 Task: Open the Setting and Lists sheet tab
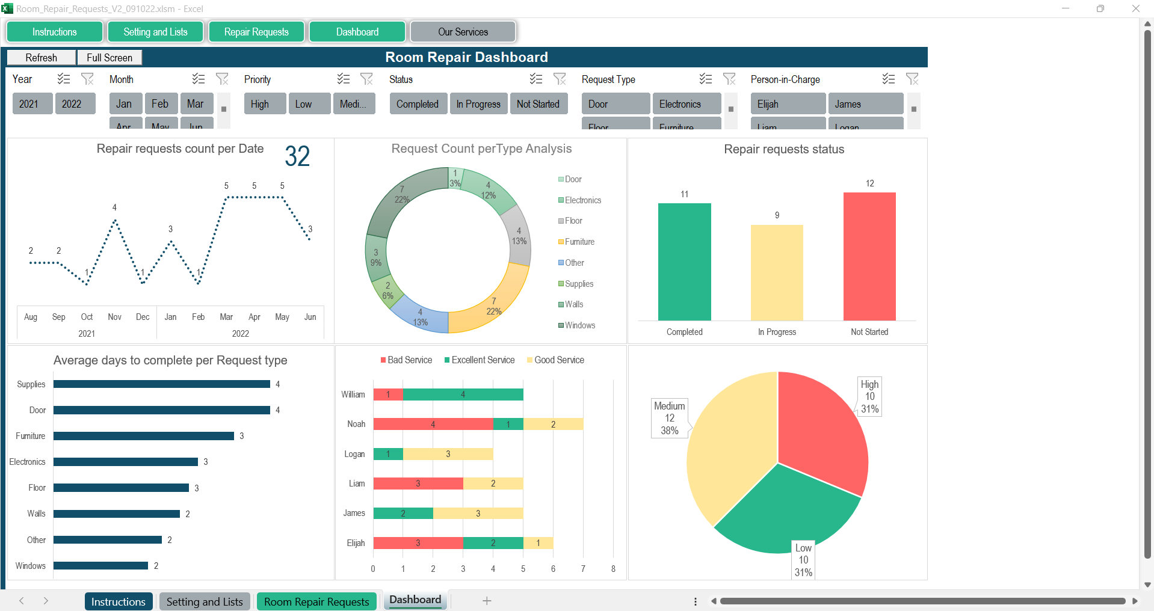(x=205, y=601)
